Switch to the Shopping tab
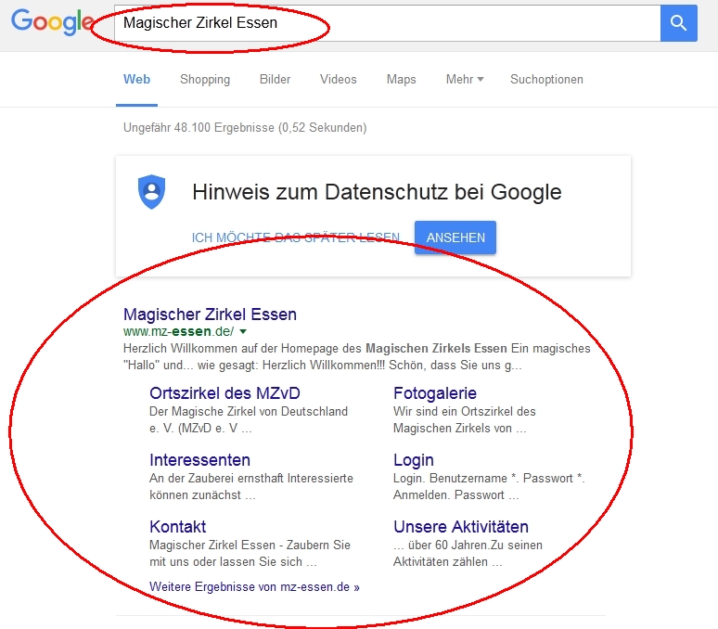The image size is (718, 629). pyautogui.click(x=205, y=79)
